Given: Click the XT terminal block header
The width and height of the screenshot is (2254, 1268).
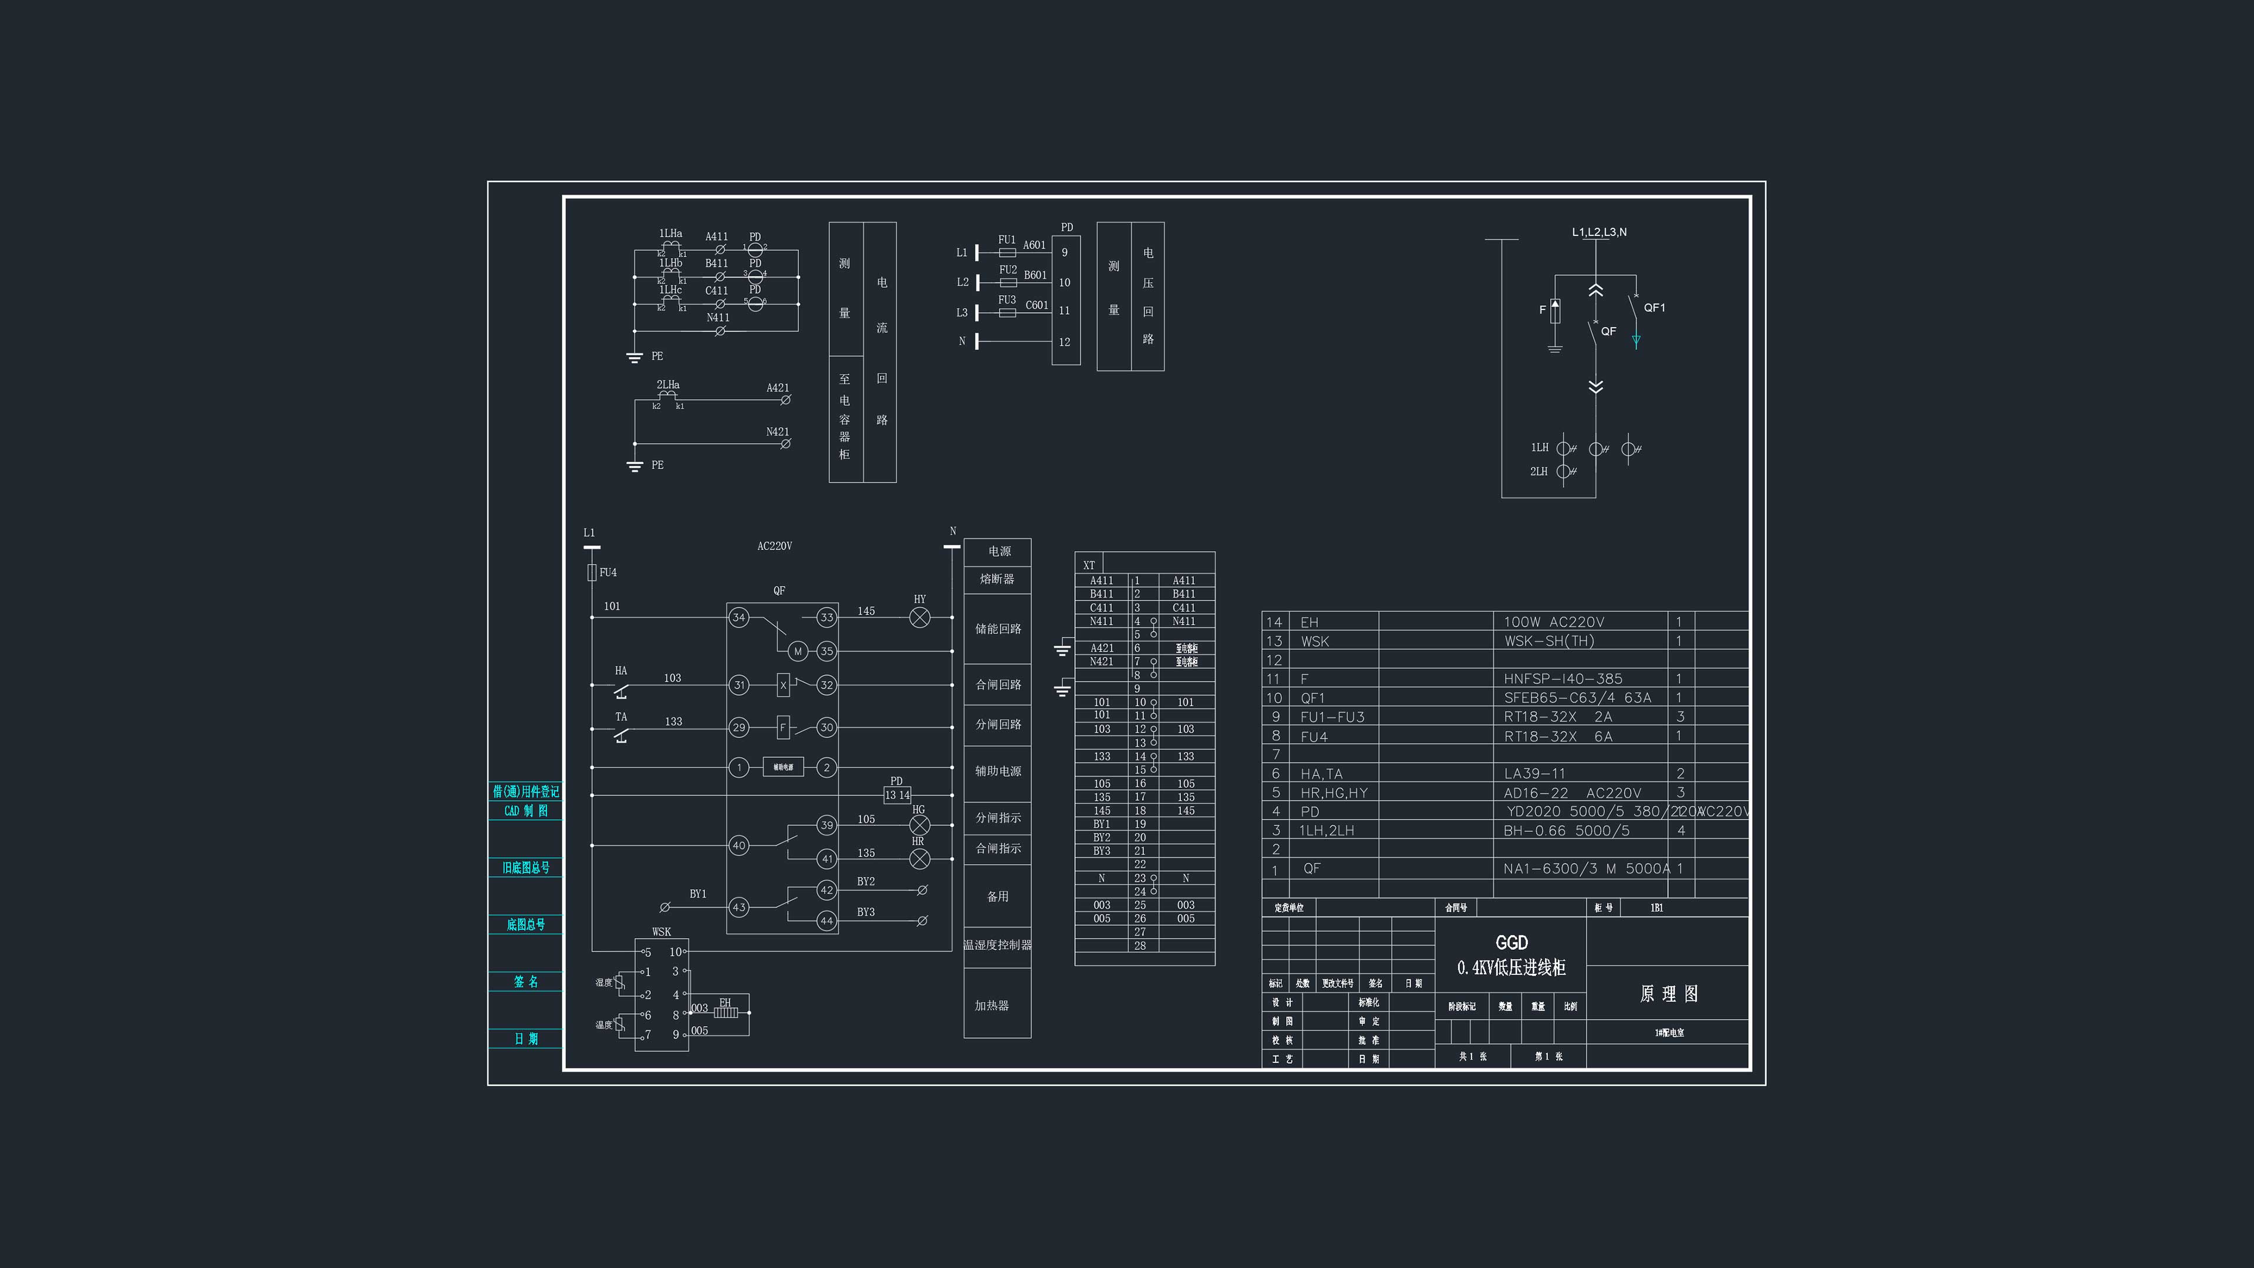Looking at the screenshot, I should [x=1088, y=565].
